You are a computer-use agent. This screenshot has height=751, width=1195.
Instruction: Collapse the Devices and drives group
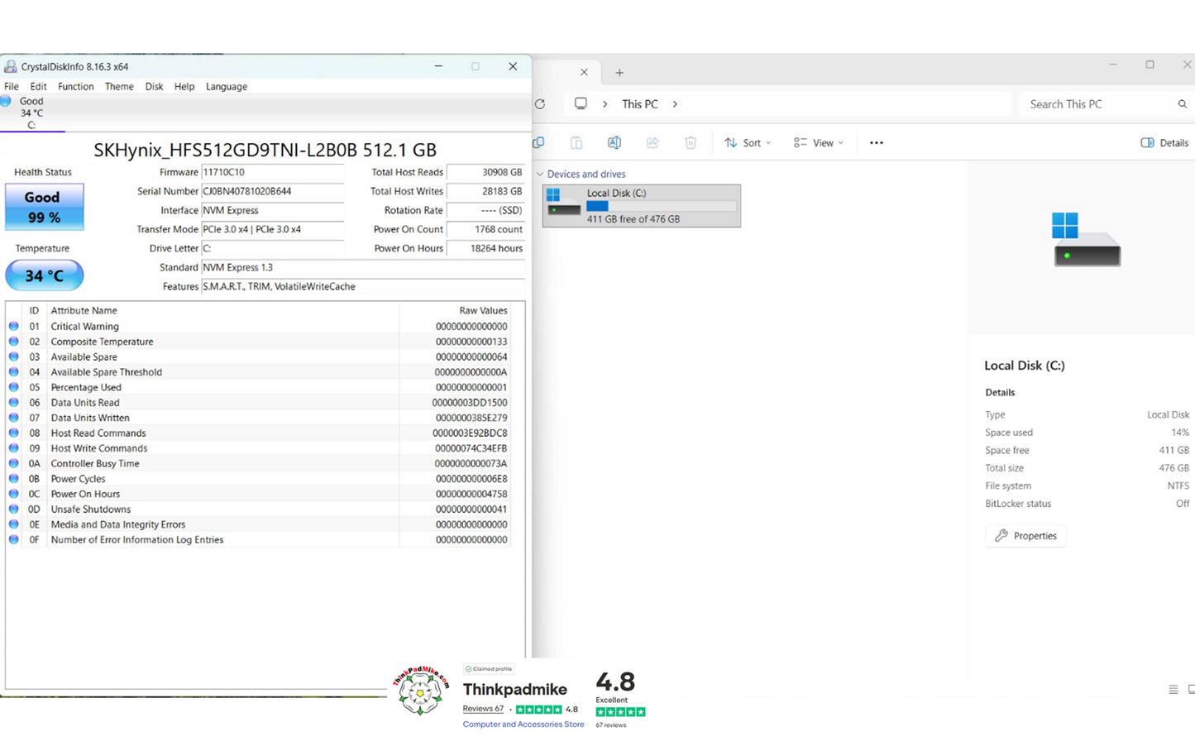point(540,175)
